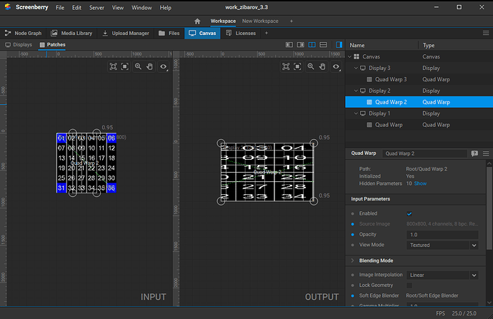
Task: Expand the Blending Mode section
Action: click(x=352, y=260)
